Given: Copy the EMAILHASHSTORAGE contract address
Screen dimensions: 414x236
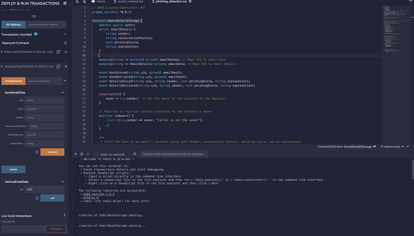Looking at the screenshot, I should (x=58, y=52).
